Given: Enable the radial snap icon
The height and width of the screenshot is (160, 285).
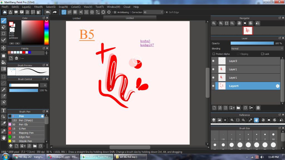Looking at the screenshot, I should click(x=86, y=12).
